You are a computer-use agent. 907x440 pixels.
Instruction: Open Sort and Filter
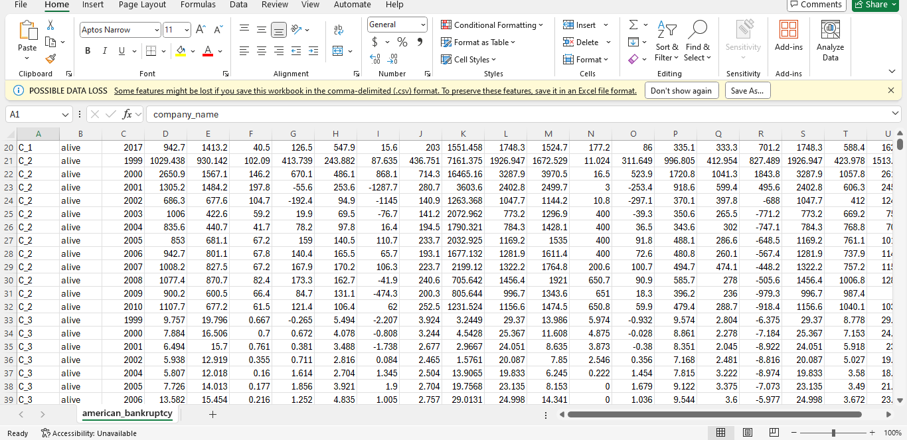[667, 41]
